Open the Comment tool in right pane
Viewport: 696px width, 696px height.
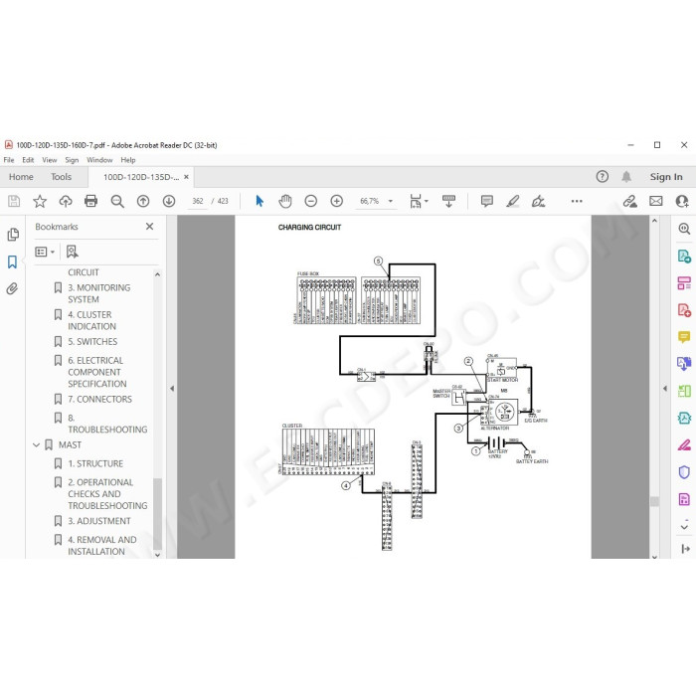point(684,337)
